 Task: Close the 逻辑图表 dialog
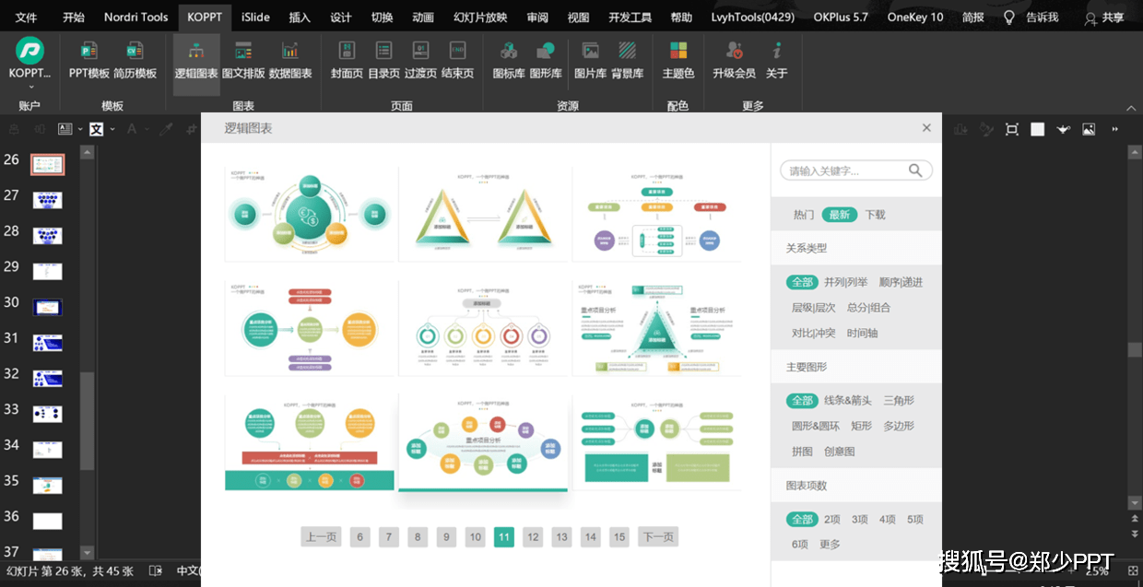point(926,128)
